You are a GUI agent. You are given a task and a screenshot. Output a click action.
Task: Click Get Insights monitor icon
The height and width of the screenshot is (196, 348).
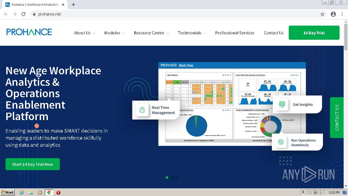coord(282,104)
